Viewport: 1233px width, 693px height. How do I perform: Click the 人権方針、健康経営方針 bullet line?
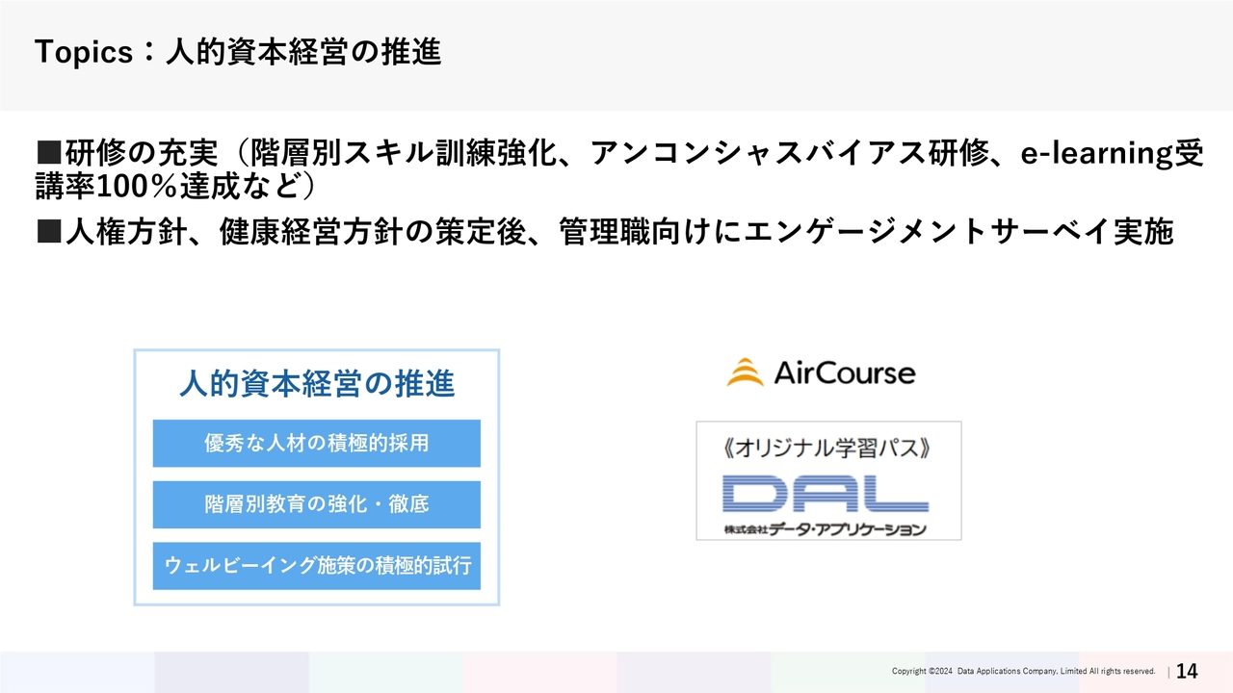(605, 232)
